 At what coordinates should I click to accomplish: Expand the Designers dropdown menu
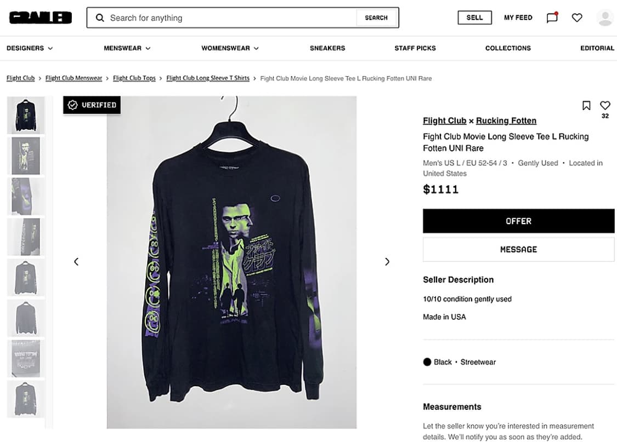[x=30, y=48]
